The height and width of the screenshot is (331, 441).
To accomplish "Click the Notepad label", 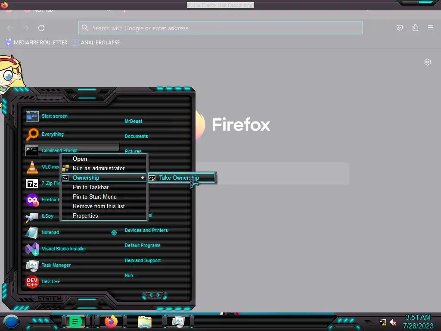I will 50,232.
